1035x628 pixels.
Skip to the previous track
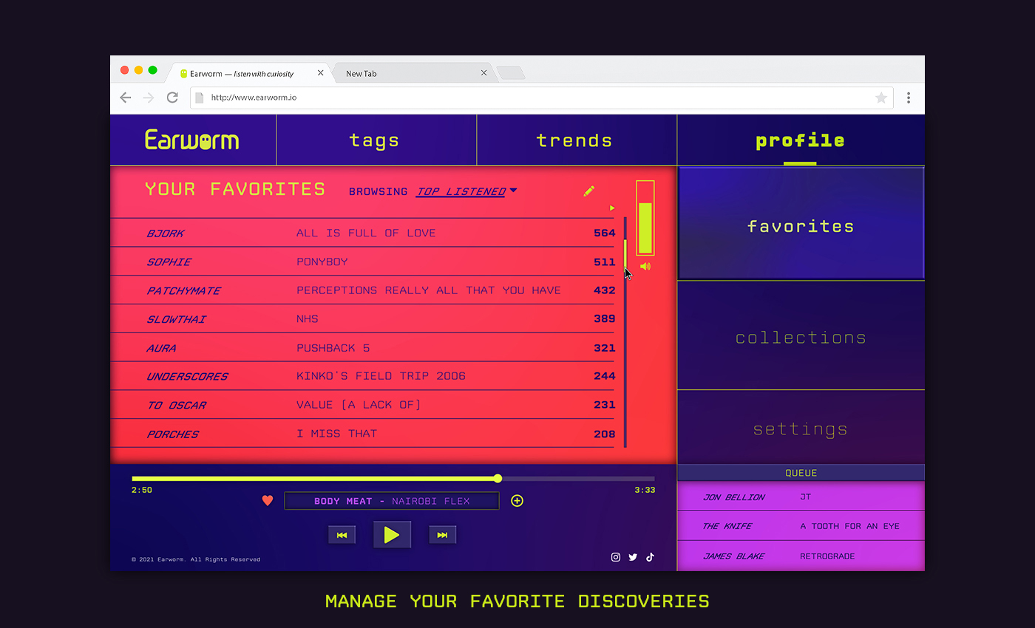tap(342, 535)
